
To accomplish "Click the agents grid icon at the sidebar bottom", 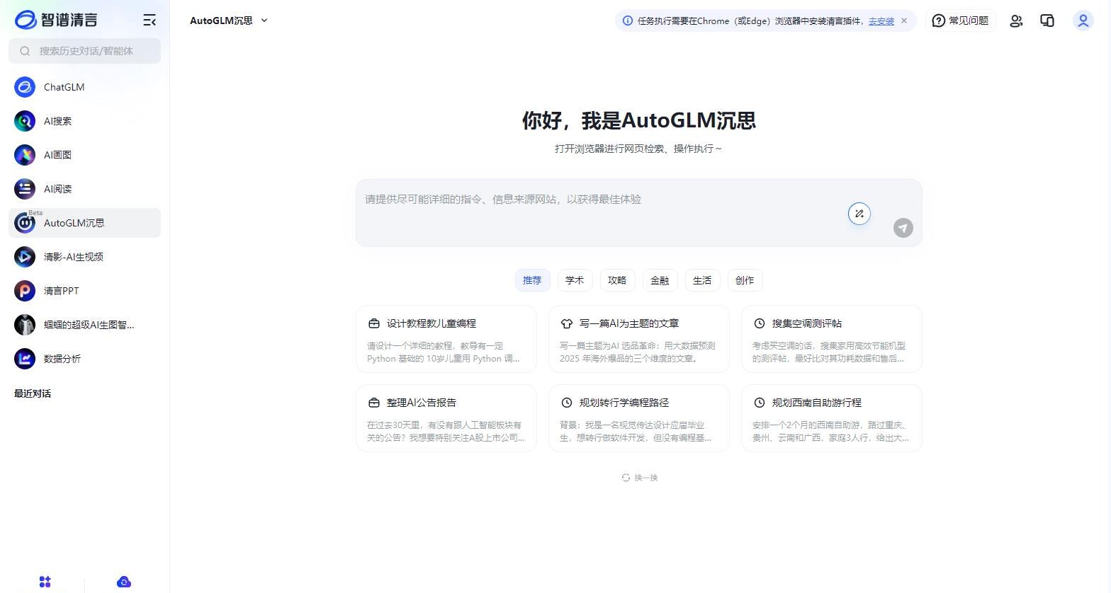I will [45, 582].
